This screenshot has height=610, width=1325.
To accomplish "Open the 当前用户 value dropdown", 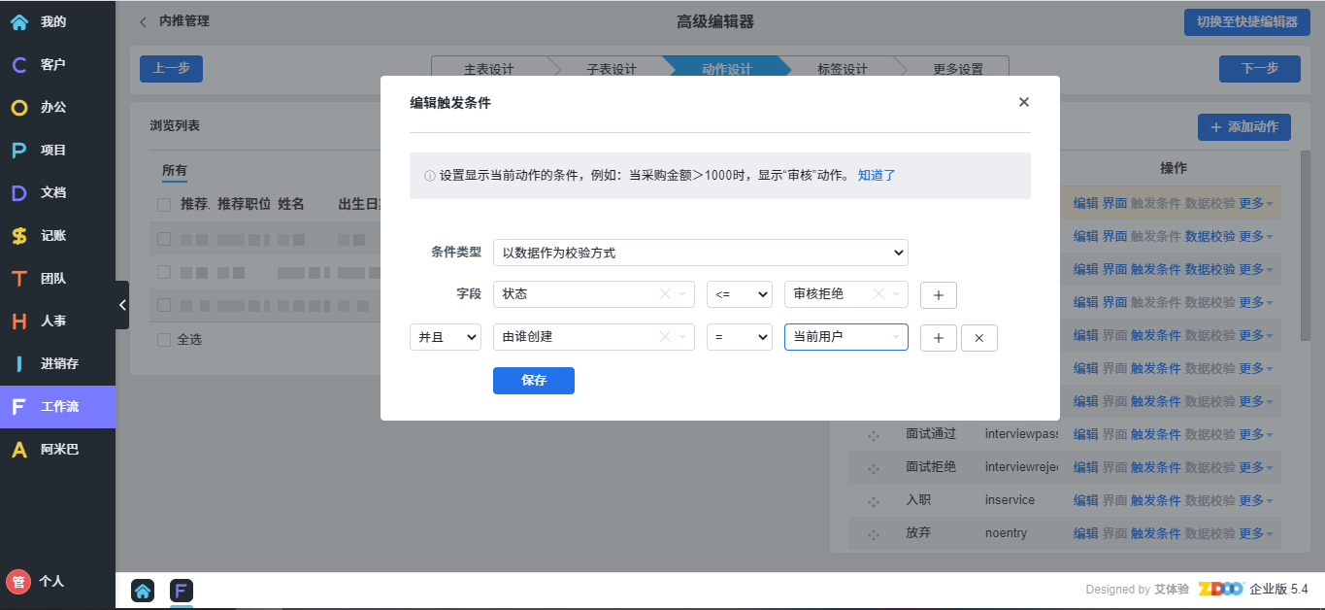I will pos(845,337).
